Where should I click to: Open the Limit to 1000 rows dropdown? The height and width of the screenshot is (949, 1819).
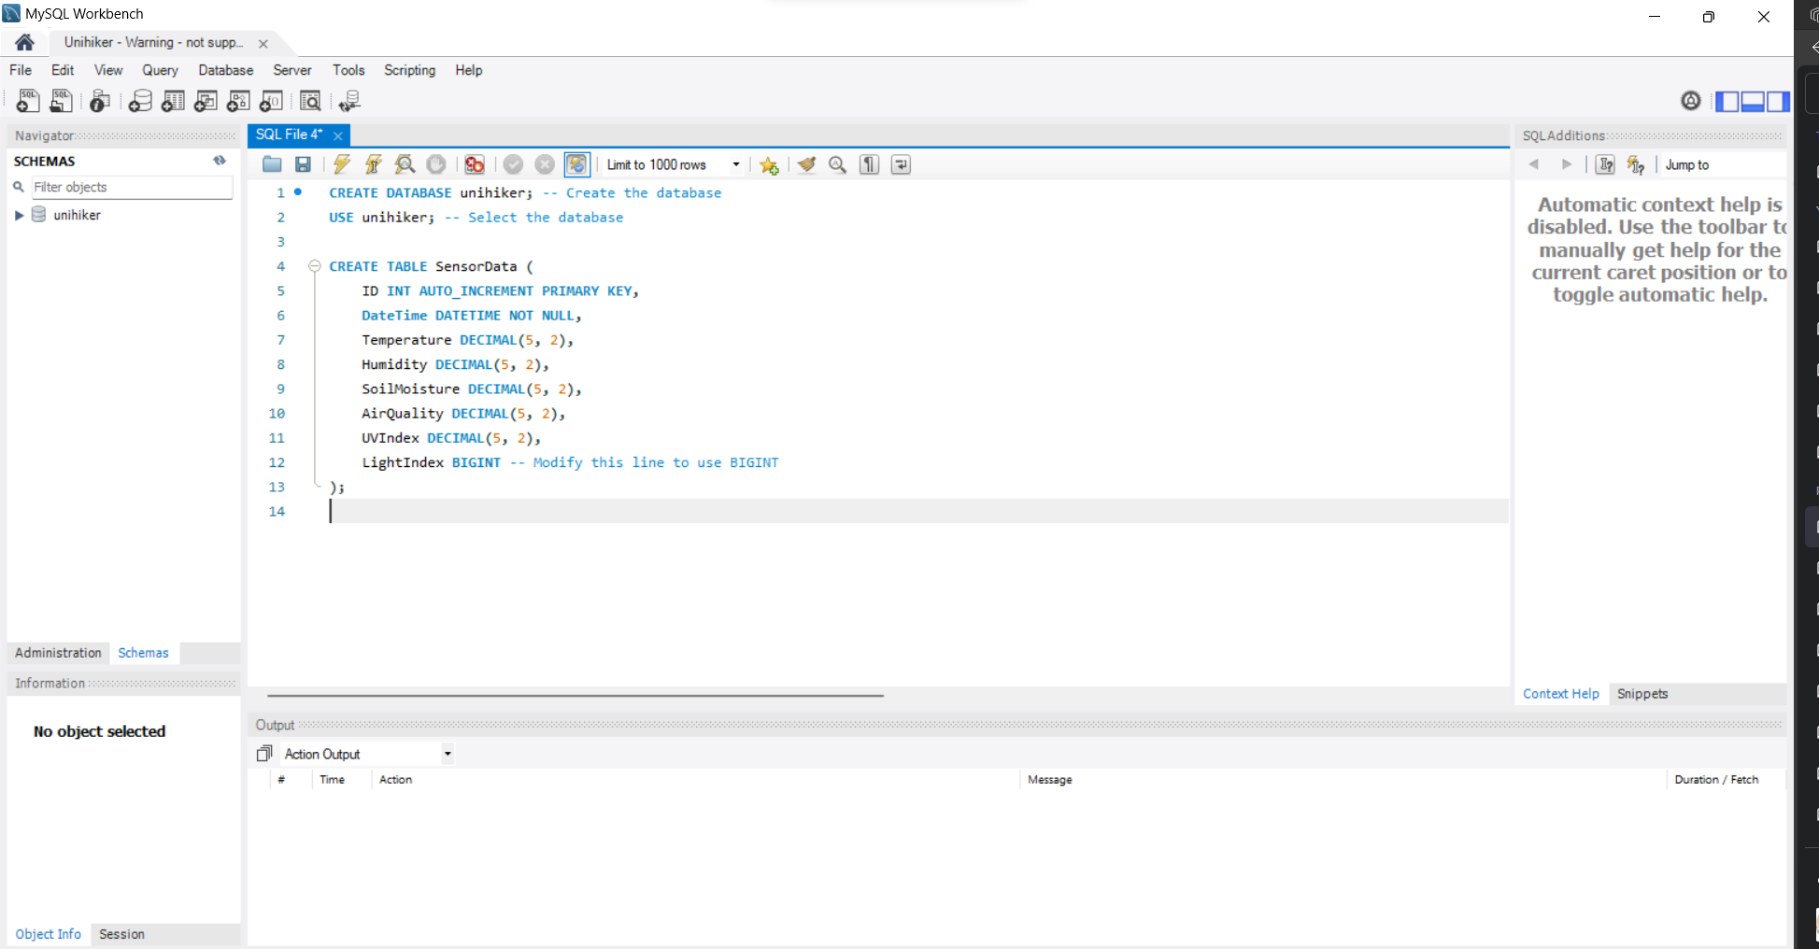coord(736,164)
